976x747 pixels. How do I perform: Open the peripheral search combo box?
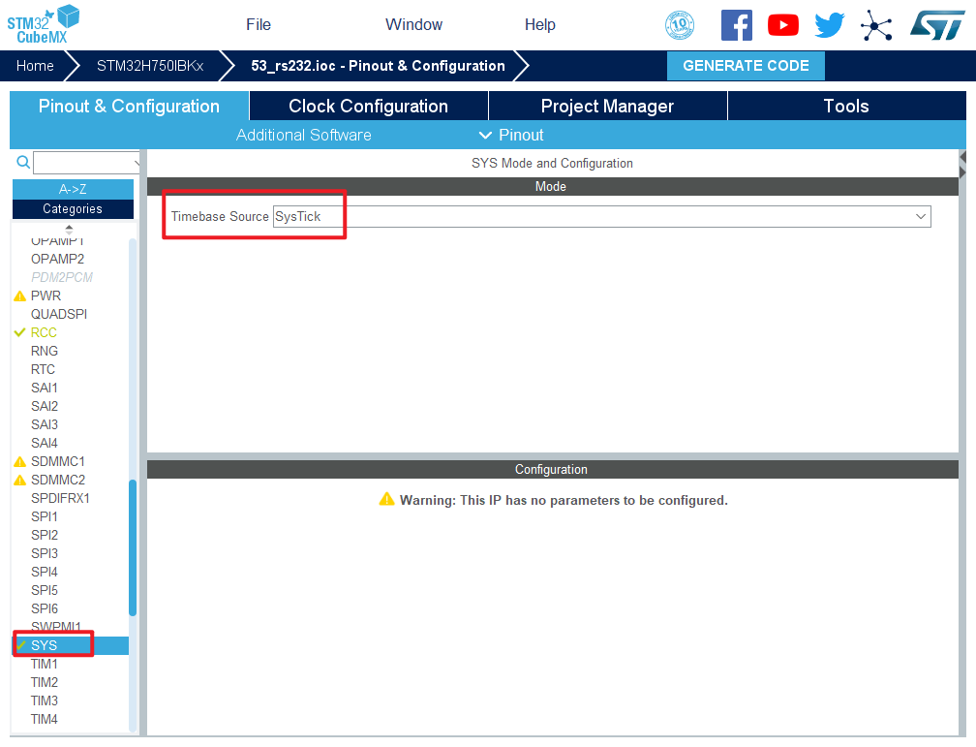point(87,163)
